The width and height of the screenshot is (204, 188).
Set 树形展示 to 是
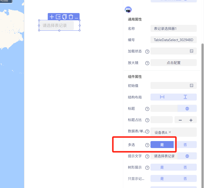tap(162, 167)
